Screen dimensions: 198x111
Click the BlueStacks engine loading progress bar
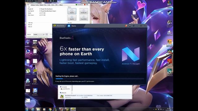[100, 79]
